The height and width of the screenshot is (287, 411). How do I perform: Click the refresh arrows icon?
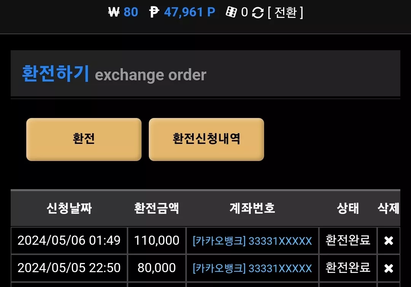(x=258, y=12)
